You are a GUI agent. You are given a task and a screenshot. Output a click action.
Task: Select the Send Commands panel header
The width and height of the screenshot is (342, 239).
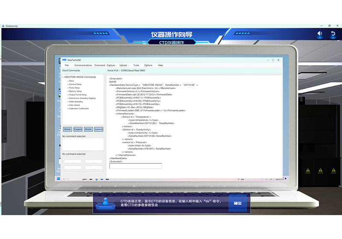tap(71, 70)
